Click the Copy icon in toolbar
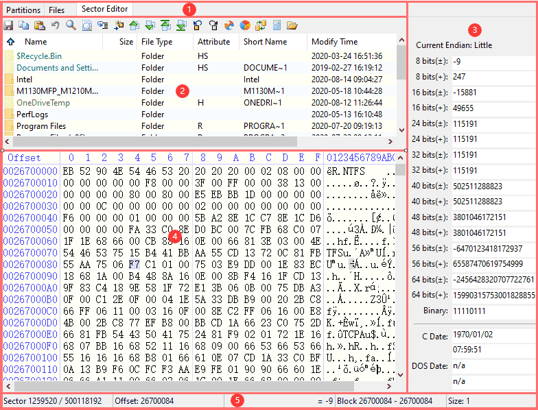Screen dimensions: 538x410 (x=24, y=25)
